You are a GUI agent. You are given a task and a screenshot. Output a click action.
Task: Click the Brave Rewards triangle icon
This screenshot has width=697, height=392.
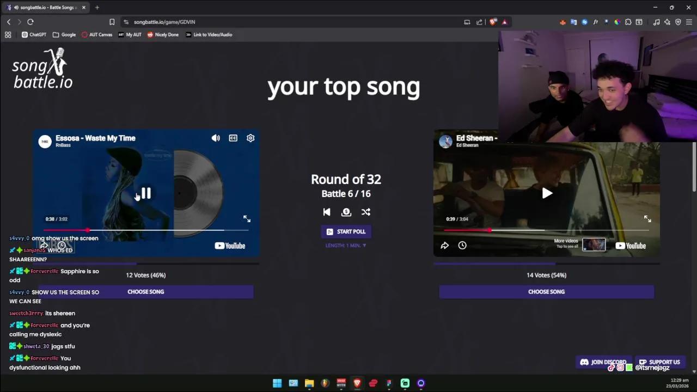click(x=505, y=22)
